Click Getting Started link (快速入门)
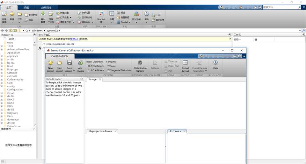Viewport: 306px width, 164px height. coord(75,39)
